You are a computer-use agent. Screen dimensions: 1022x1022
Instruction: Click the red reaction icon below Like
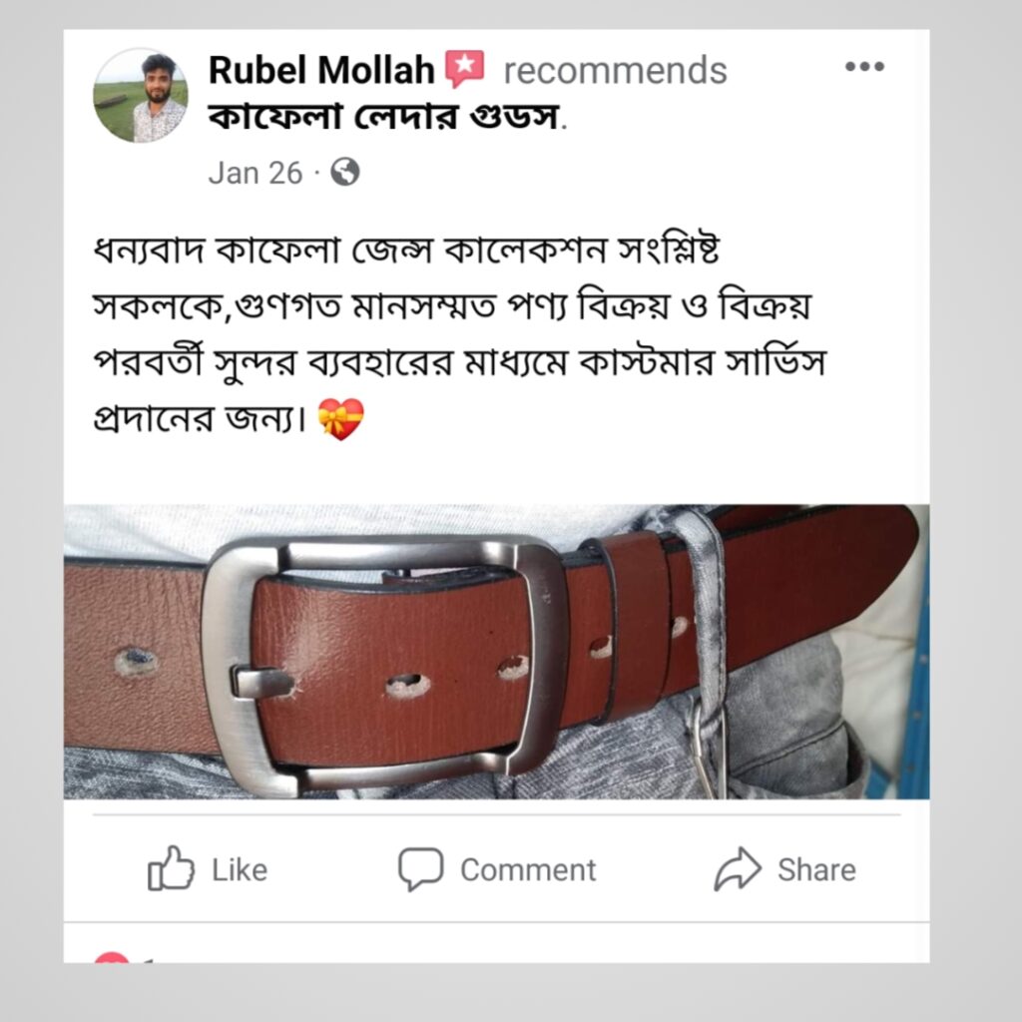pyautogui.click(x=112, y=957)
